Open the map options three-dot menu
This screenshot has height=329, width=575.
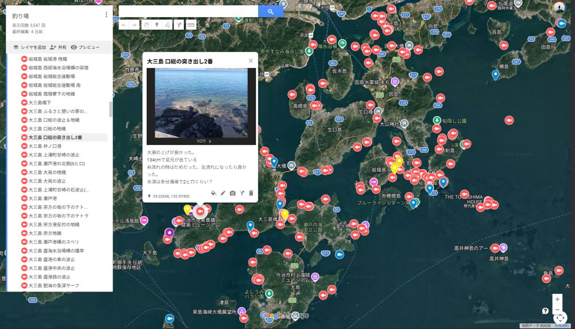(x=106, y=14)
